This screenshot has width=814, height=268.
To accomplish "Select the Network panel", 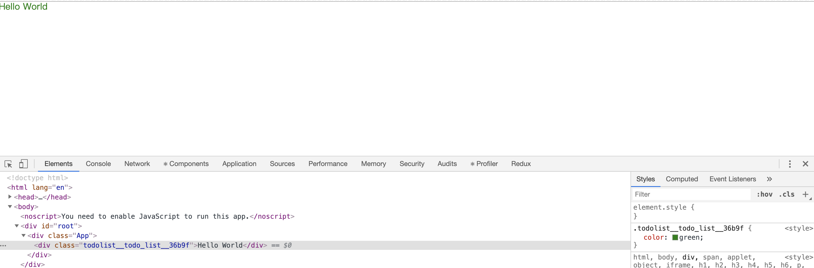I will click(x=137, y=164).
